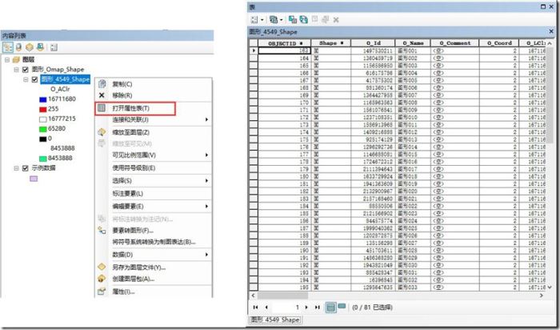The image size is (560, 330).
Task: Click the O_Coord column header
Action: point(499,43)
